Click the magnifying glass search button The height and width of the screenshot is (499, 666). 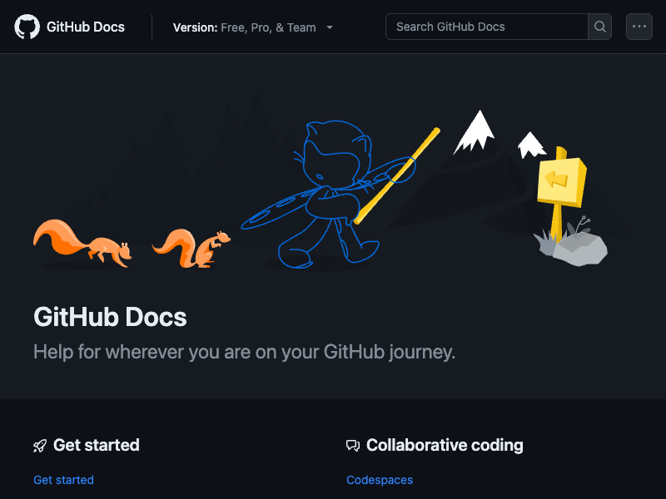pos(599,27)
